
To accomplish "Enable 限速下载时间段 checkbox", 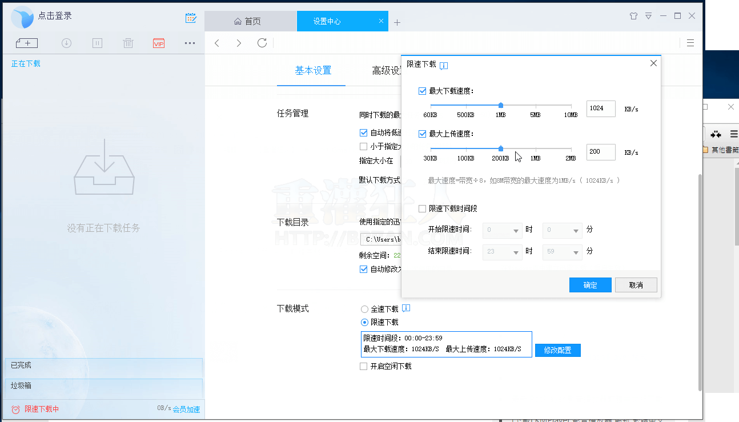I will click(x=423, y=209).
